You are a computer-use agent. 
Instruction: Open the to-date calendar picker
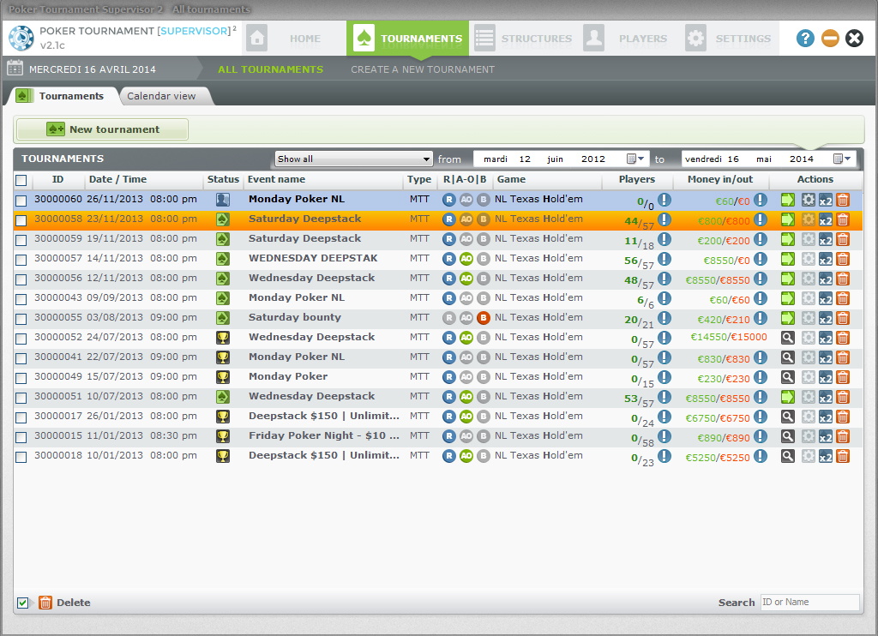842,159
